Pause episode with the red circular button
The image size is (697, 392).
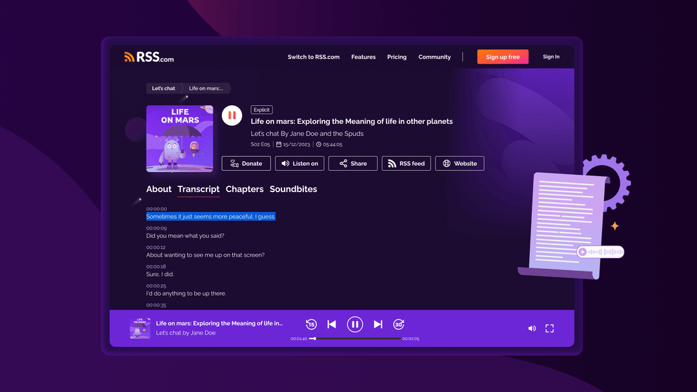232,115
